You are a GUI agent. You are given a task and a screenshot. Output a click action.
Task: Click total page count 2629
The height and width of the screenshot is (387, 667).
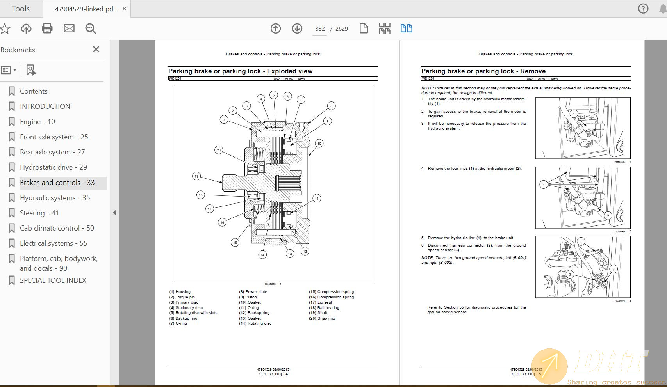(x=341, y=29)
